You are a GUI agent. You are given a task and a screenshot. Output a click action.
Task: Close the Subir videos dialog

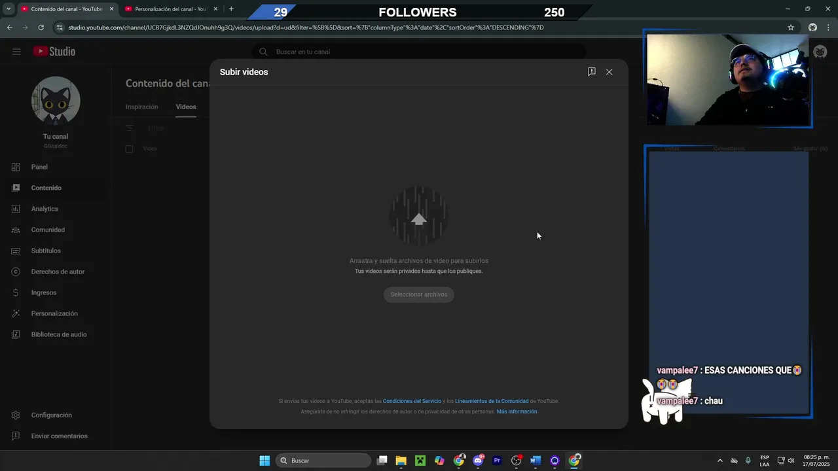609,72
